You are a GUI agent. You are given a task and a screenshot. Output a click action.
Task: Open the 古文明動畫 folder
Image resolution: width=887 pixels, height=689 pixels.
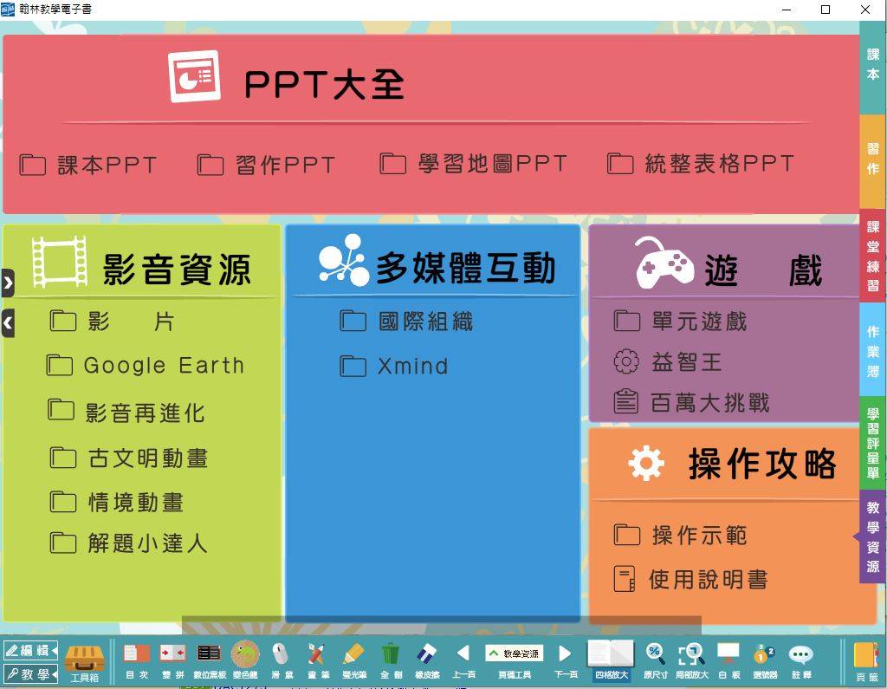point(129,458)
